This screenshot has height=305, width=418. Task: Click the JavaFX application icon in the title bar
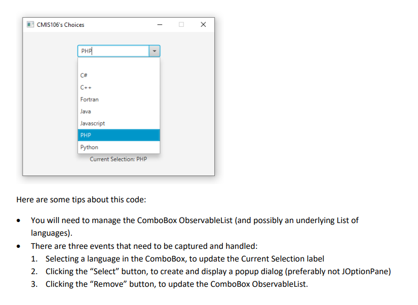click(x=30, y=24)
